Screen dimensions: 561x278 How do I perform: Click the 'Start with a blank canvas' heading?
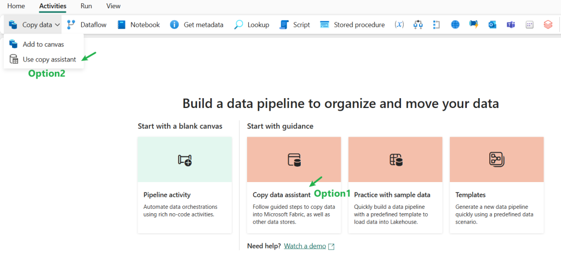click(180, 126)
